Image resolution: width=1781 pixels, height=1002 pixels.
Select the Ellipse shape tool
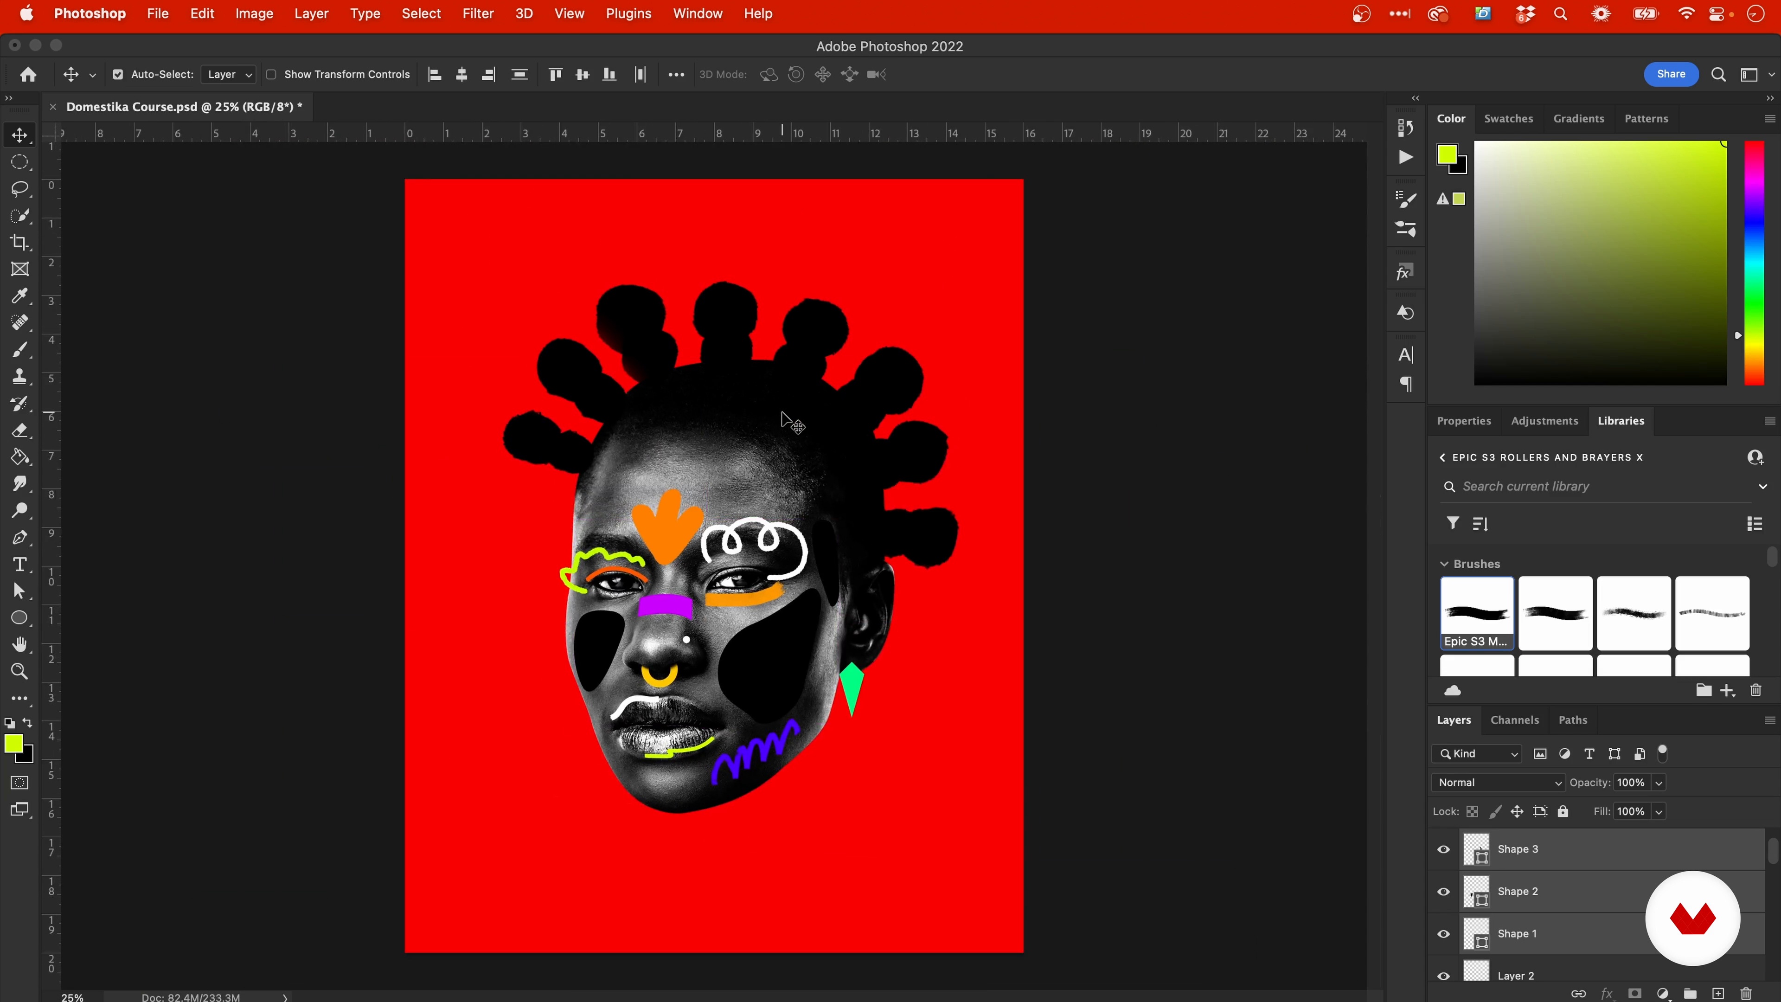pyautogui.click(x=19, y=617)
